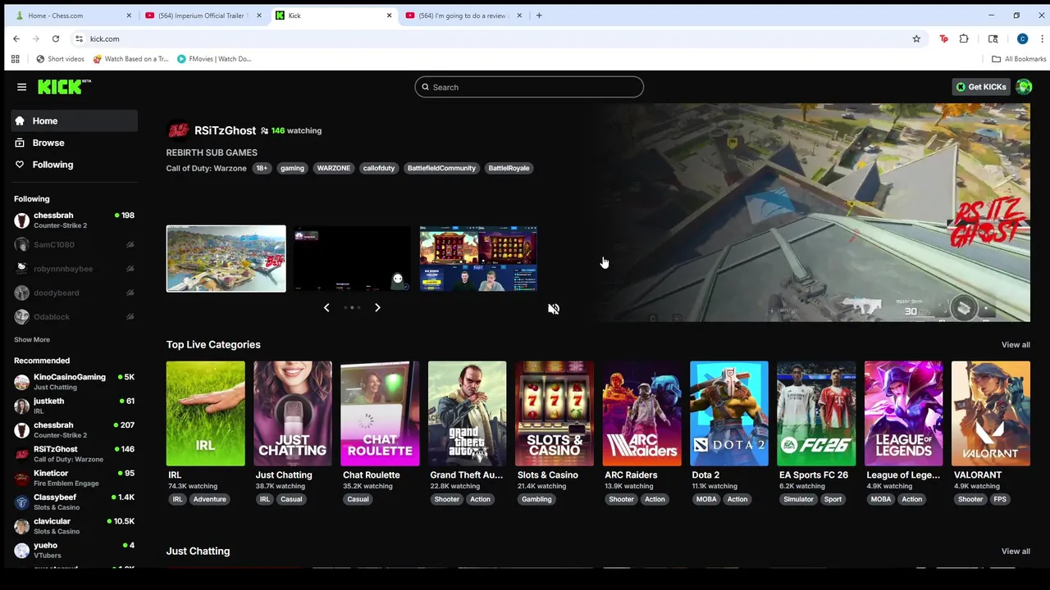The image size is (1050, 590).
Task: Open Classybeef recommended channel
Action: click(75, 501)
